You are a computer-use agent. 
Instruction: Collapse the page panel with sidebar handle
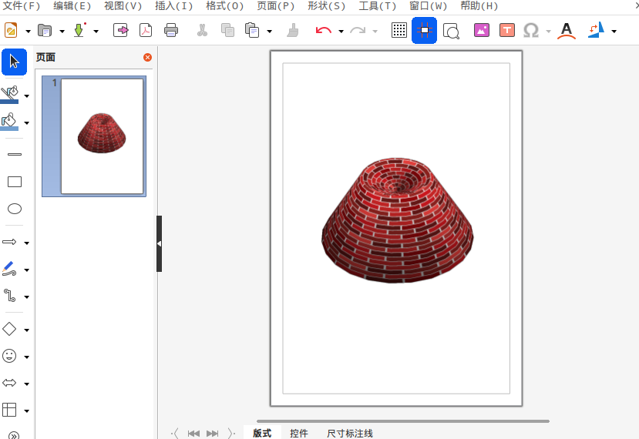point(159,243)
